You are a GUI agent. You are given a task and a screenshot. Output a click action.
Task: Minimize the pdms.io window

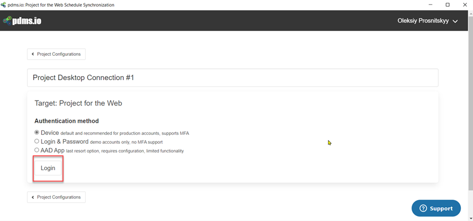coord(430,5)
